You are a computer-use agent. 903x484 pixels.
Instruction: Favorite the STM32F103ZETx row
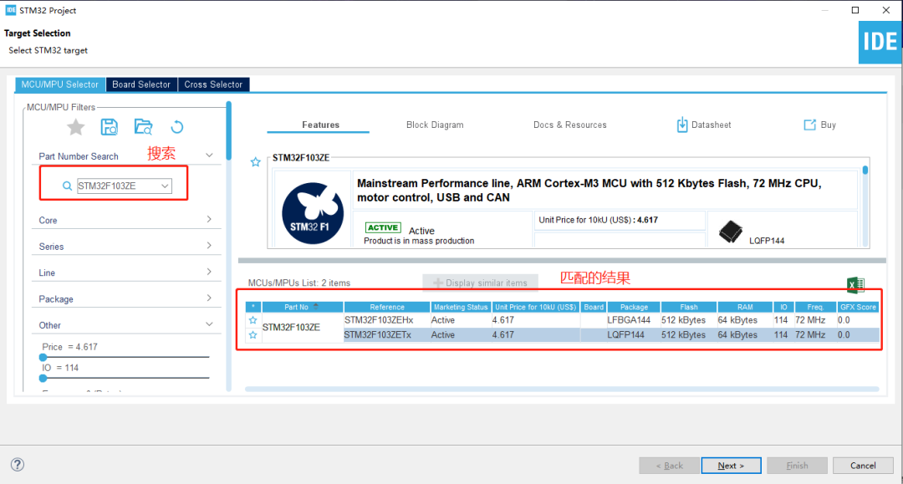253,335
